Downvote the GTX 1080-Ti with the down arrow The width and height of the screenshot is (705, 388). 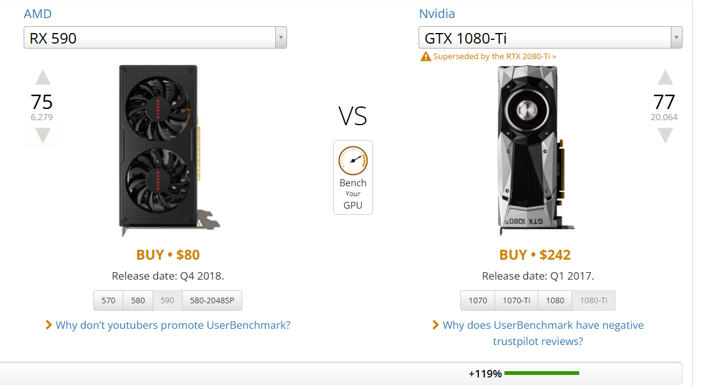pyautogui.click(x=665, y=135)
